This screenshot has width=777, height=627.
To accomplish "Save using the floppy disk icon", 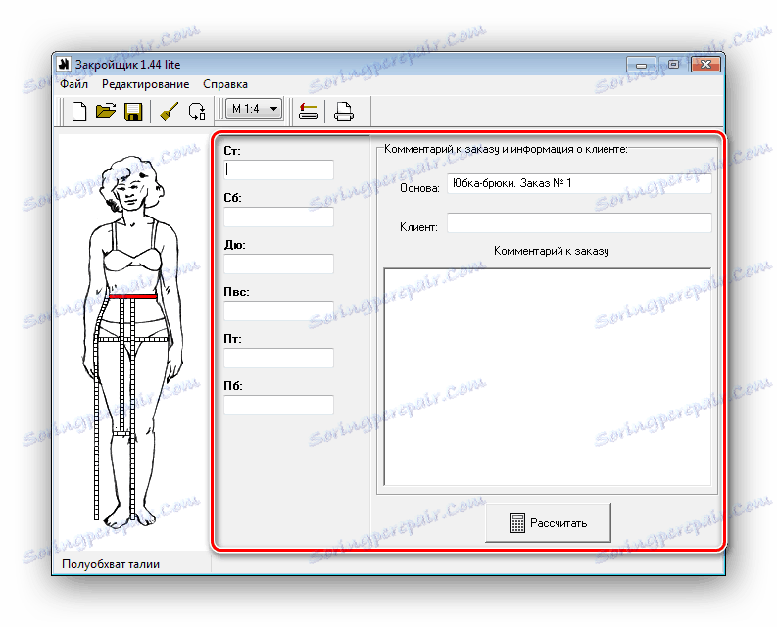I will point(133,112).
